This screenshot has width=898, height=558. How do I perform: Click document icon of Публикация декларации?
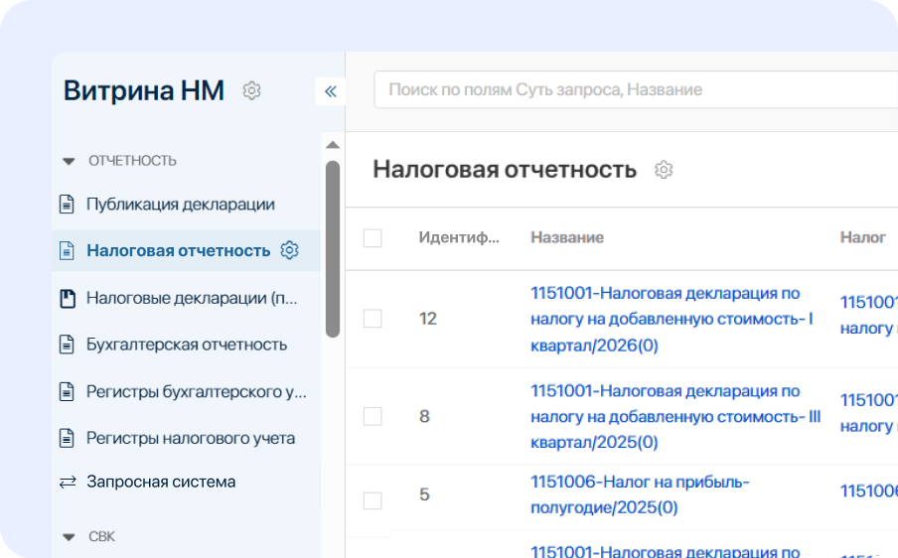tap(67, 205)
